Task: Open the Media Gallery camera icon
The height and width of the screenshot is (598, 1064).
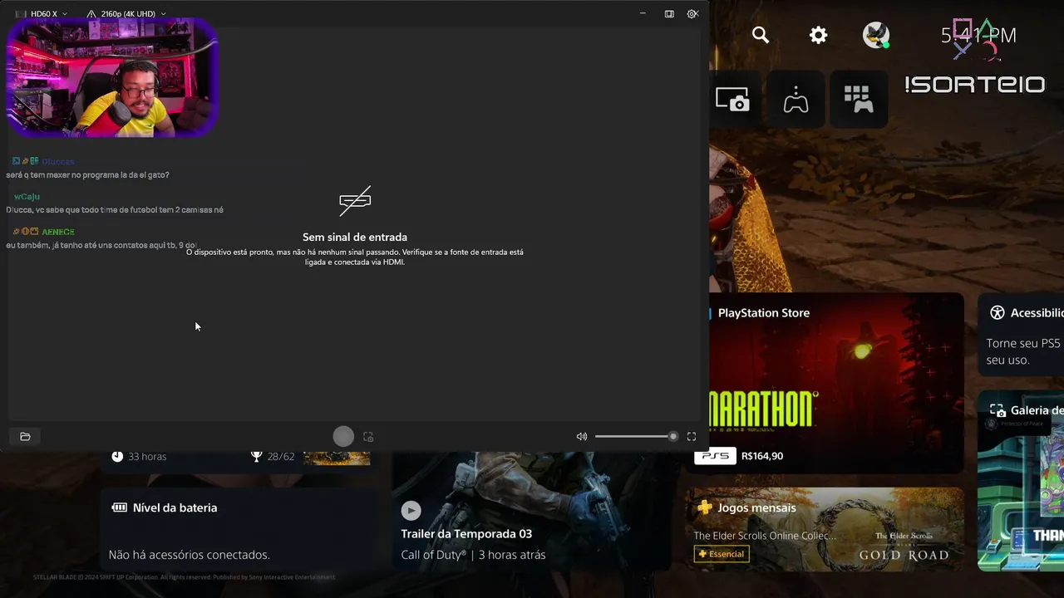Action: (732, 100)
